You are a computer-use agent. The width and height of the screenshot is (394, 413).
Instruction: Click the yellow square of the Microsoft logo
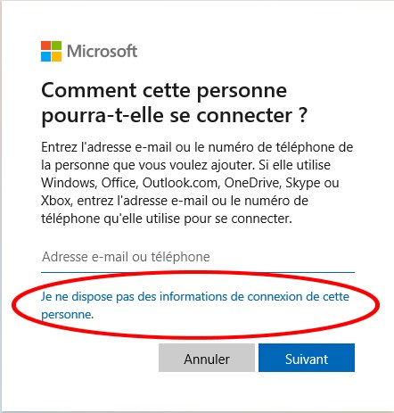57,56
